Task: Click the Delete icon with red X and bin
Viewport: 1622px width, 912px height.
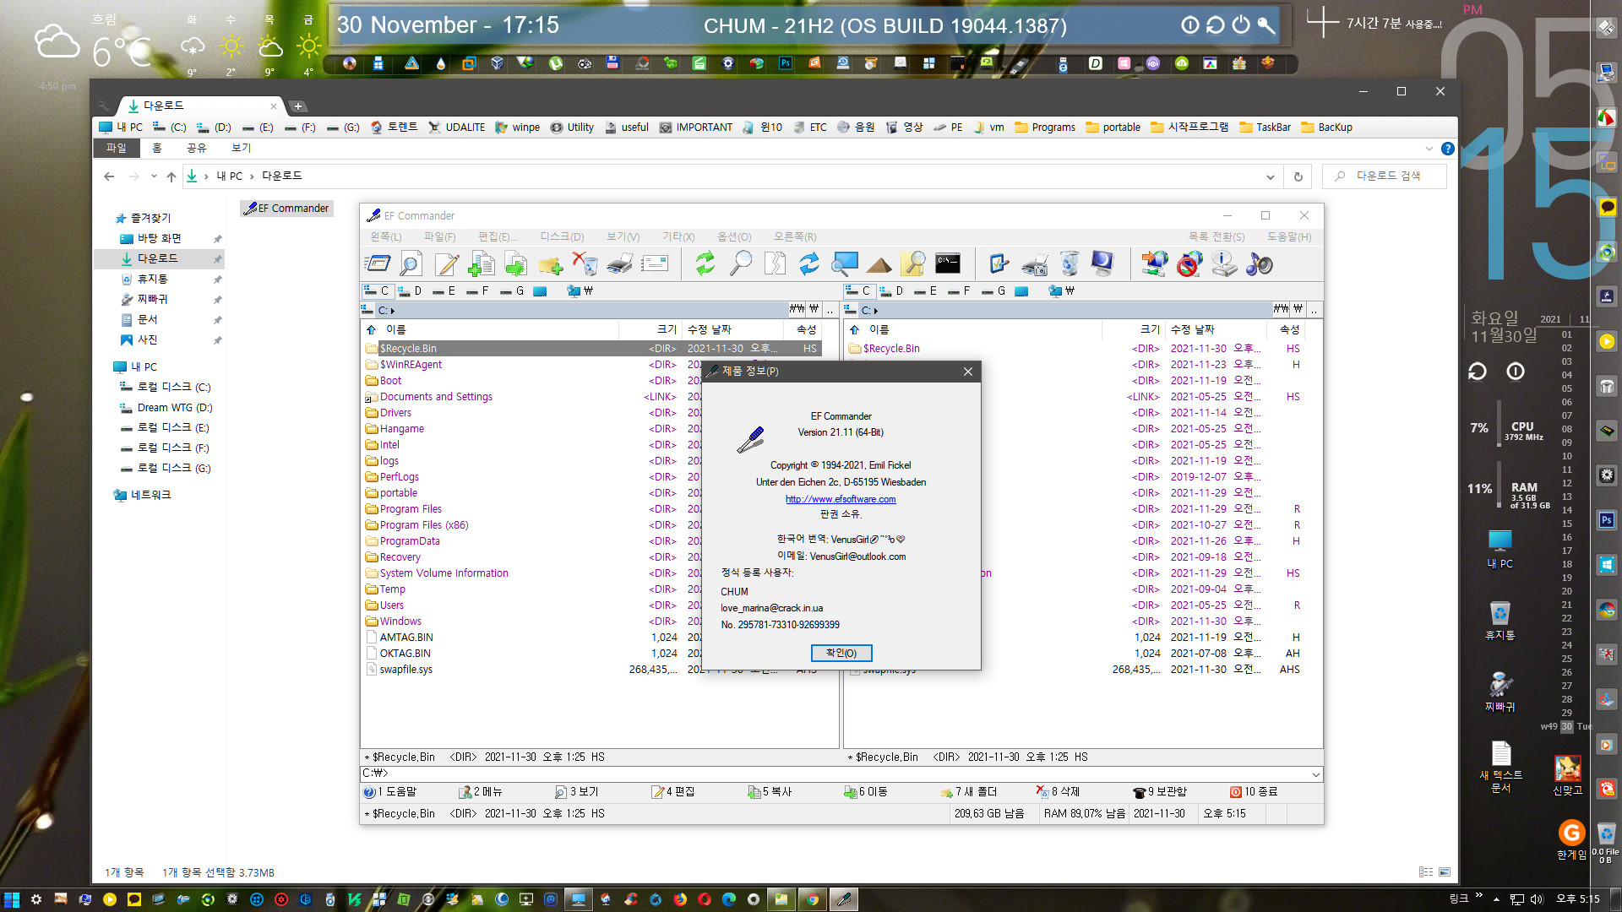Action: [x=585, y=264]
